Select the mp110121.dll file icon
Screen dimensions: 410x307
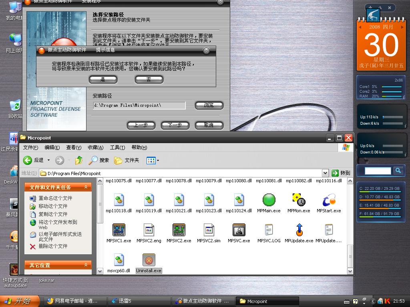[179, 200]
